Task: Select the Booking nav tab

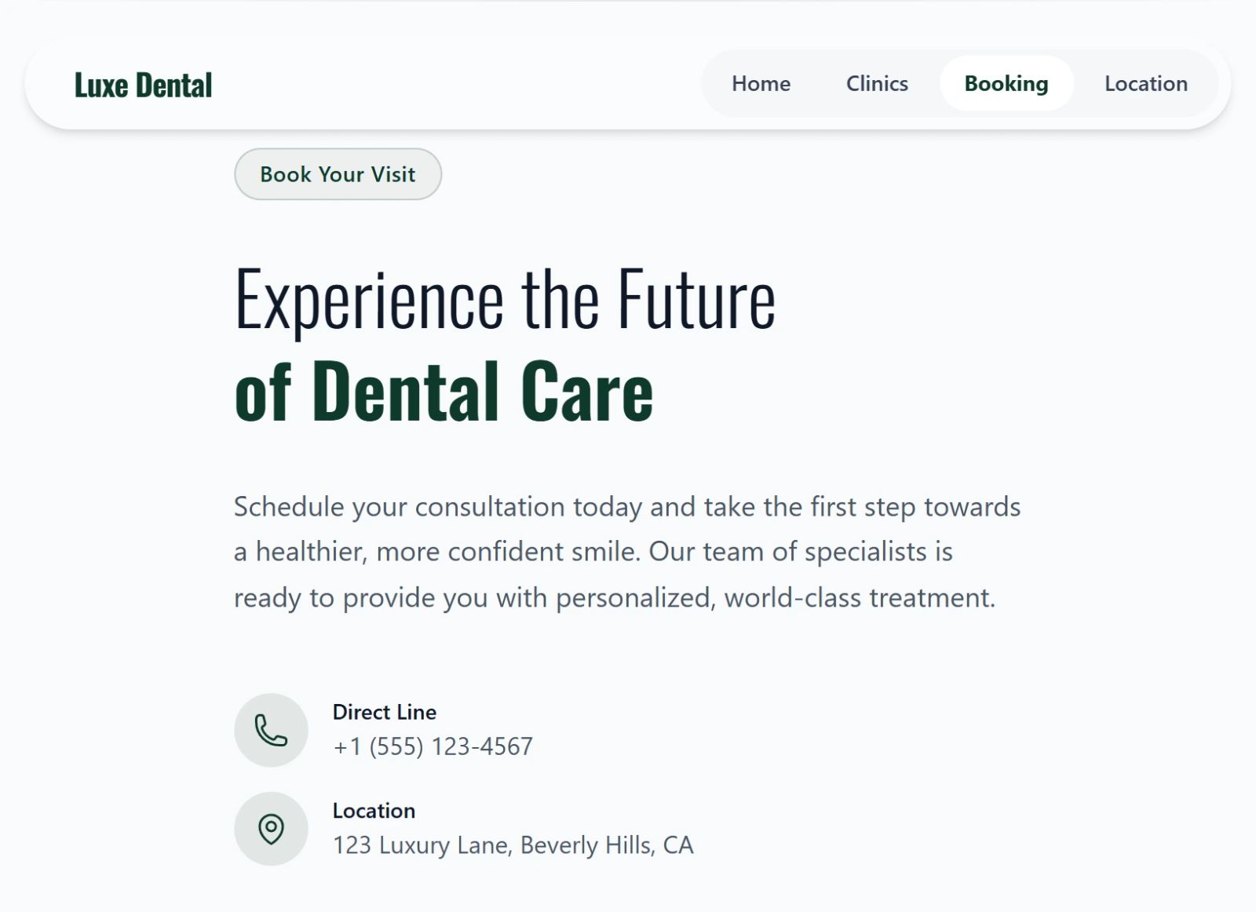Action: click(x=1006, y=83)
